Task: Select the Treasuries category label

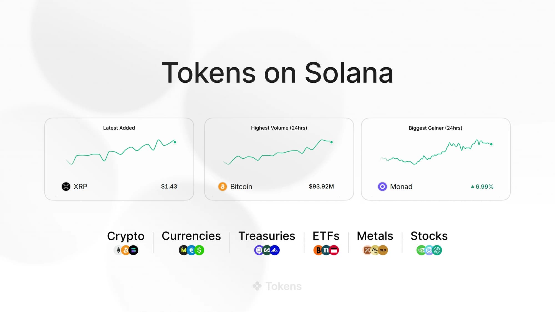Action: pyautogui.click(x=267, y=236)
